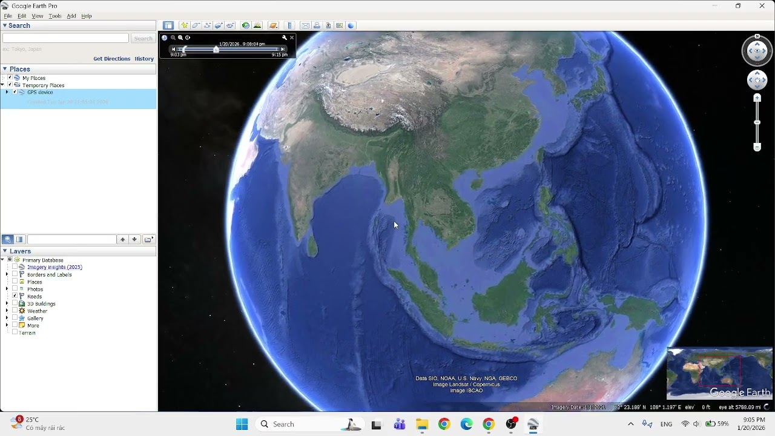Screen dimensions: 775x436
Task: Click the overview map thumbnail
Action: pos(719,374)
